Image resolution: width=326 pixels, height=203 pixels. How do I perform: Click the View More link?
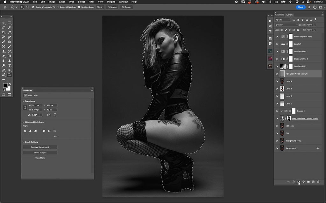(x=40, y=158)
